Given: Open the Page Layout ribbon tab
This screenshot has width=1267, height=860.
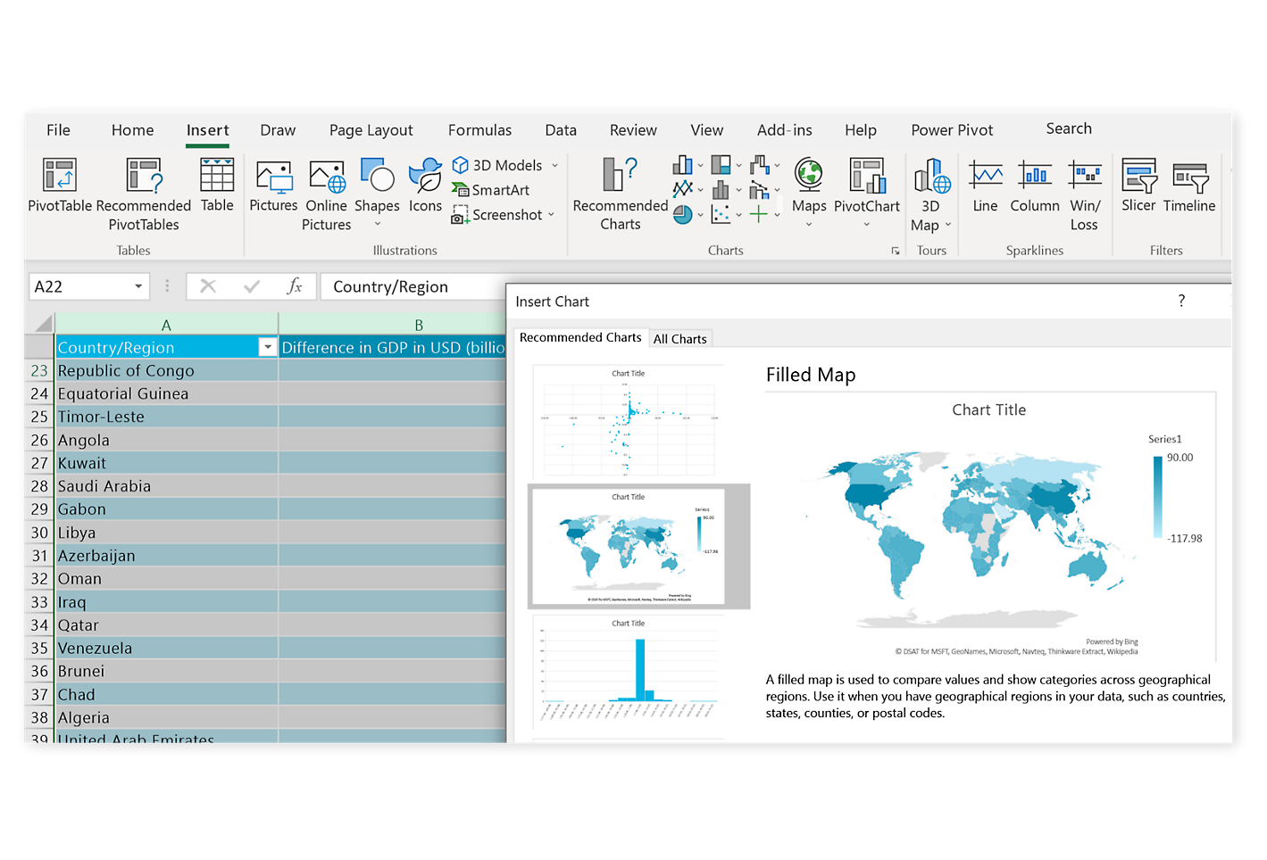Looking at the screenshot, I should 371,130.
